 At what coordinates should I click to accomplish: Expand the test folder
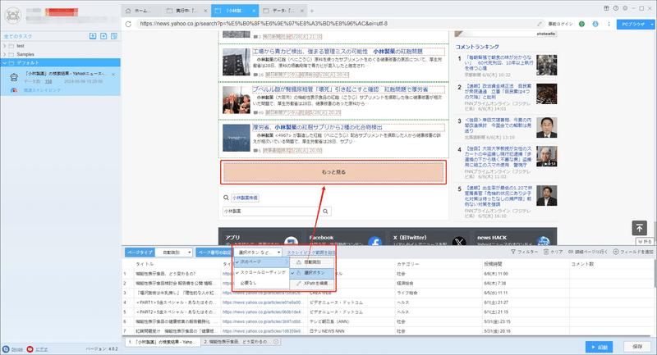pos(5,46)
